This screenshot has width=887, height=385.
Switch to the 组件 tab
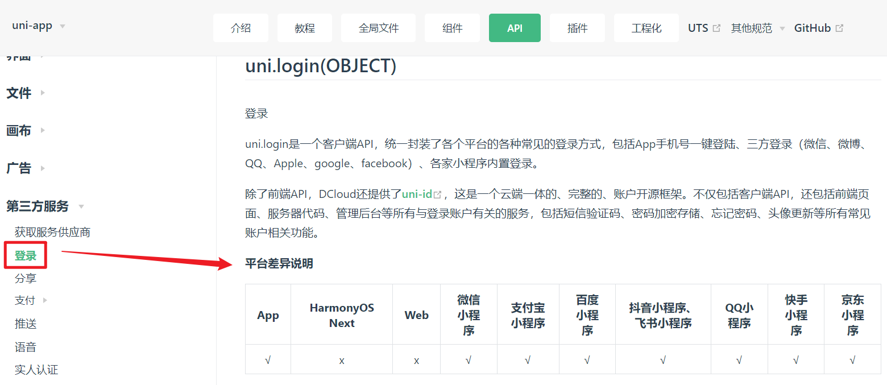(x=452, y=27)
